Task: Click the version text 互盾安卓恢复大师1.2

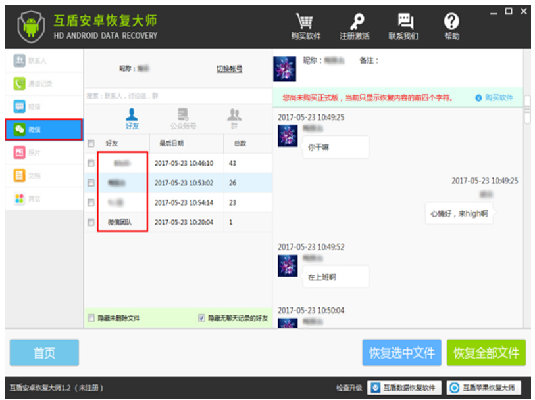Action: pyautogui.click(x=40, y=388)
